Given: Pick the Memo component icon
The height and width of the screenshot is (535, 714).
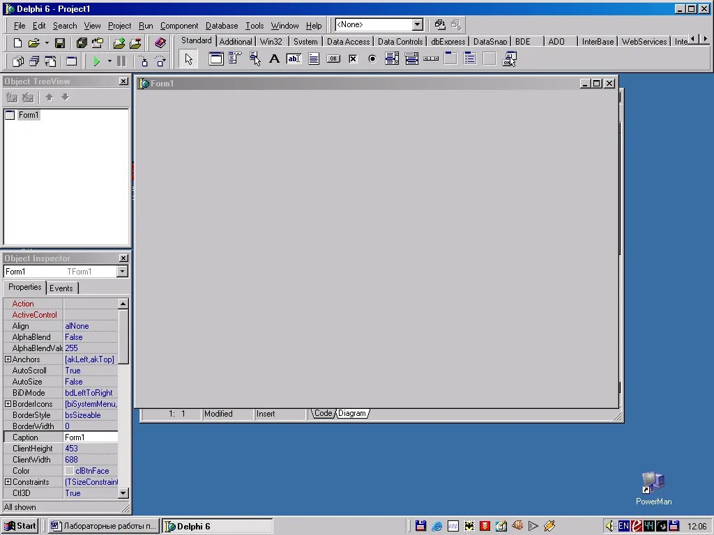Looking at the screenshot, I should point(314,59).
